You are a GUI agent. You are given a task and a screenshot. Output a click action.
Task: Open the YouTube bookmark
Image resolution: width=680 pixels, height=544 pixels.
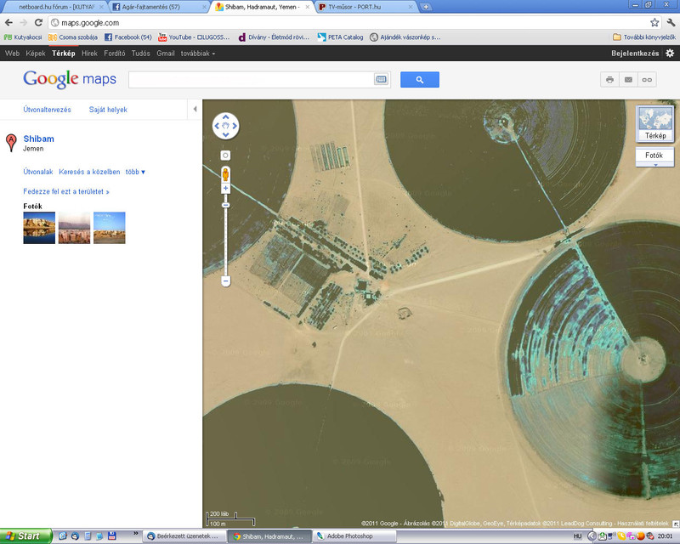pos(194,37)
